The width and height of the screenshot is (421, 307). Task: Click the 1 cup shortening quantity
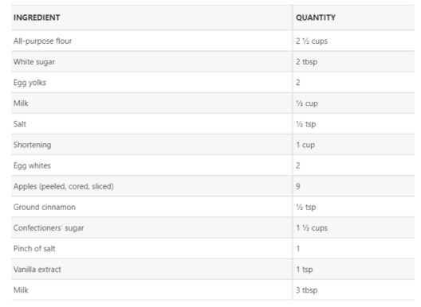click(305, 145)
